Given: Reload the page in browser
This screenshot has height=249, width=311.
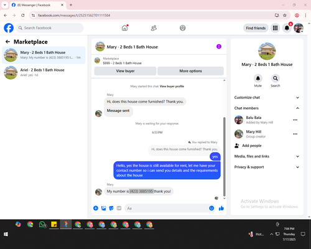Looking at the screenshot, I should pos(23,16).
